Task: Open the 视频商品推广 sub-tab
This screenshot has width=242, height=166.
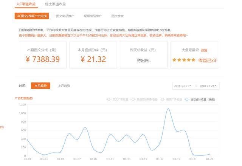Action: 93,16
